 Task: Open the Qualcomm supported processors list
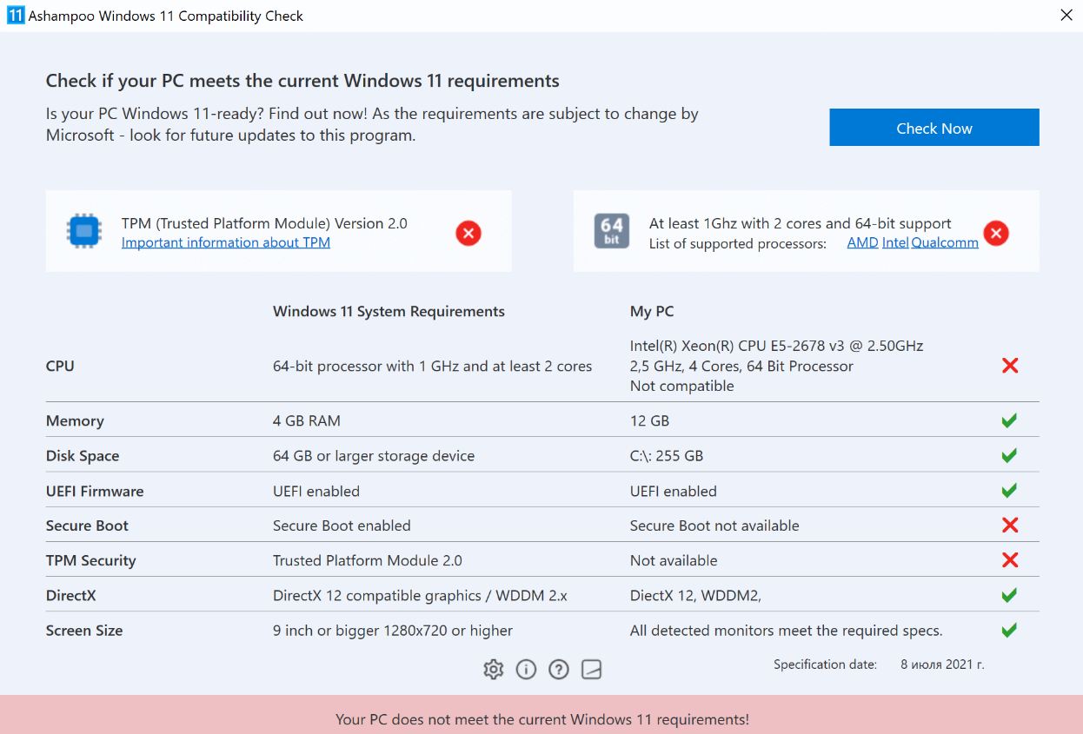pyautogui.click(x=945, y=243)
